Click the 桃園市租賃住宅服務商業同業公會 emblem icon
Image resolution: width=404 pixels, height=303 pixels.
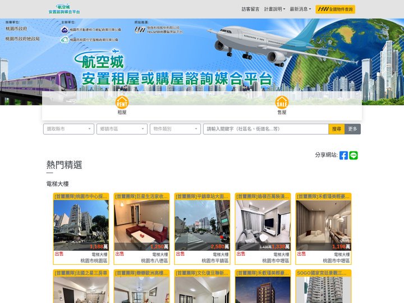(65, 40)
